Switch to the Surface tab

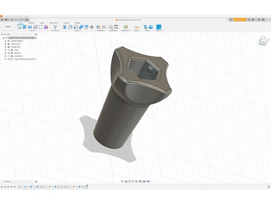pos(32,23)
